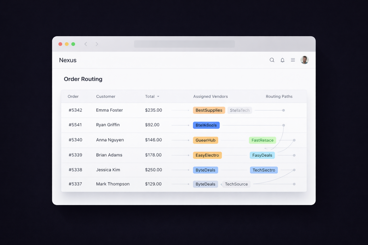Go forward with the browser forward arrow
Image resolution: width=368 pixels, height=245 pixels.
[97, 44]
